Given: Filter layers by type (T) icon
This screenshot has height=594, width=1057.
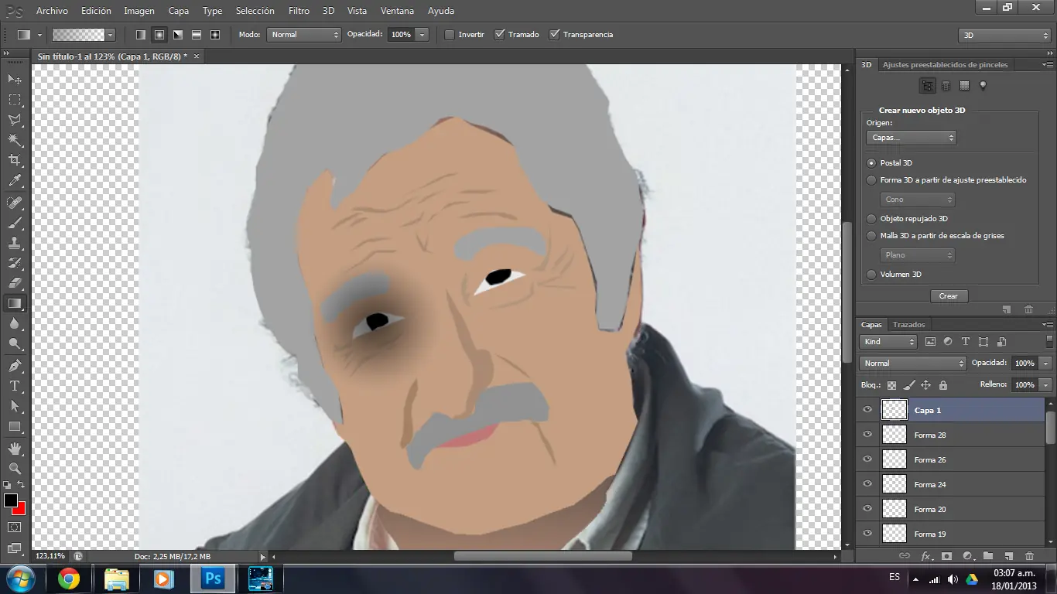Looking at the screenshot, I should (x=965, y=342).
